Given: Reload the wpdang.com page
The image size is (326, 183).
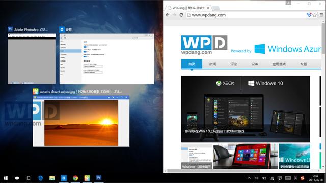Looking at the screenshot, I should point(181,15).
